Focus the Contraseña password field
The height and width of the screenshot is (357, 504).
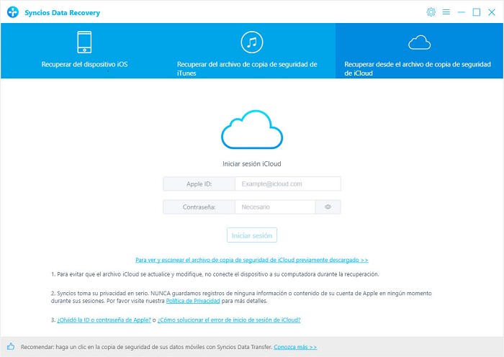tap(275, 207)
